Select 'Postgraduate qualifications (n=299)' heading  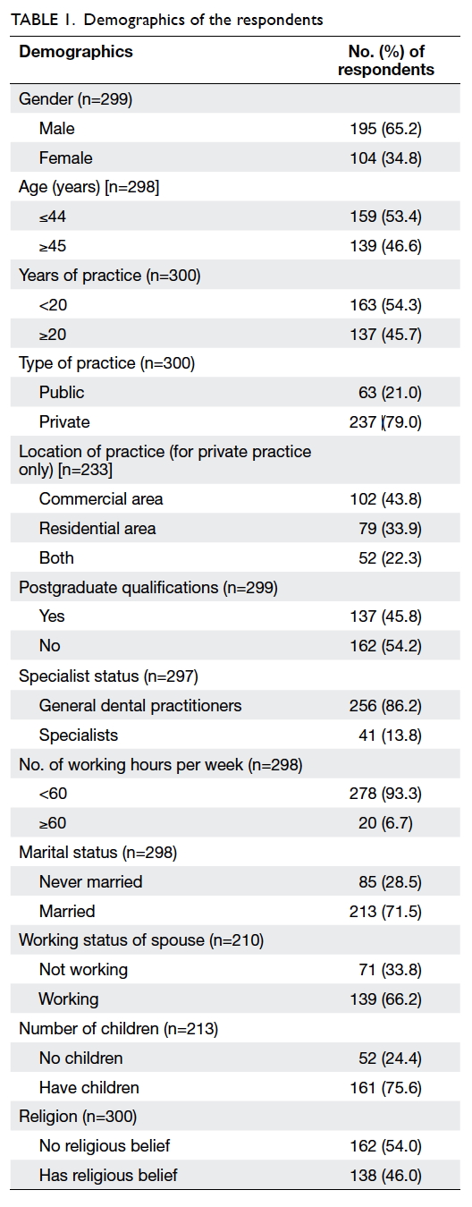[x=147, y=587]
